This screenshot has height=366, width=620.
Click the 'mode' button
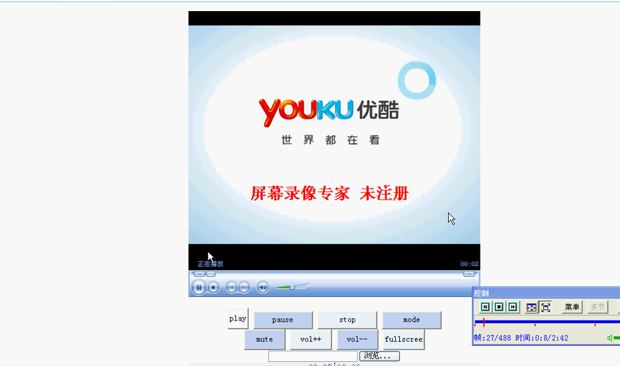411,320
